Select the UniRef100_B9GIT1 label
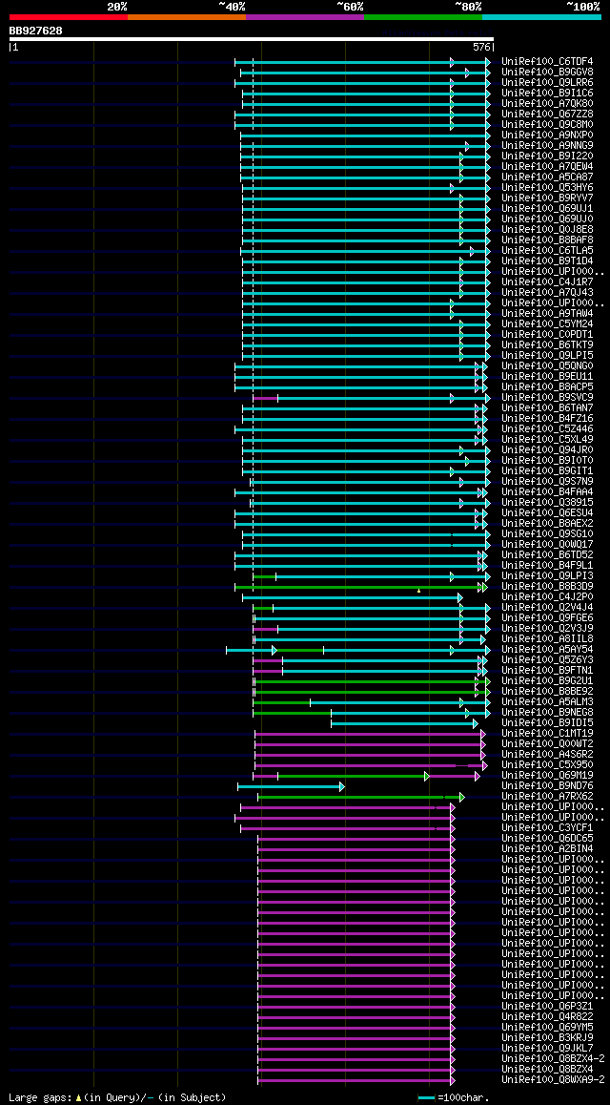This screenshot has width=610, height=1105. pos(547,470)
